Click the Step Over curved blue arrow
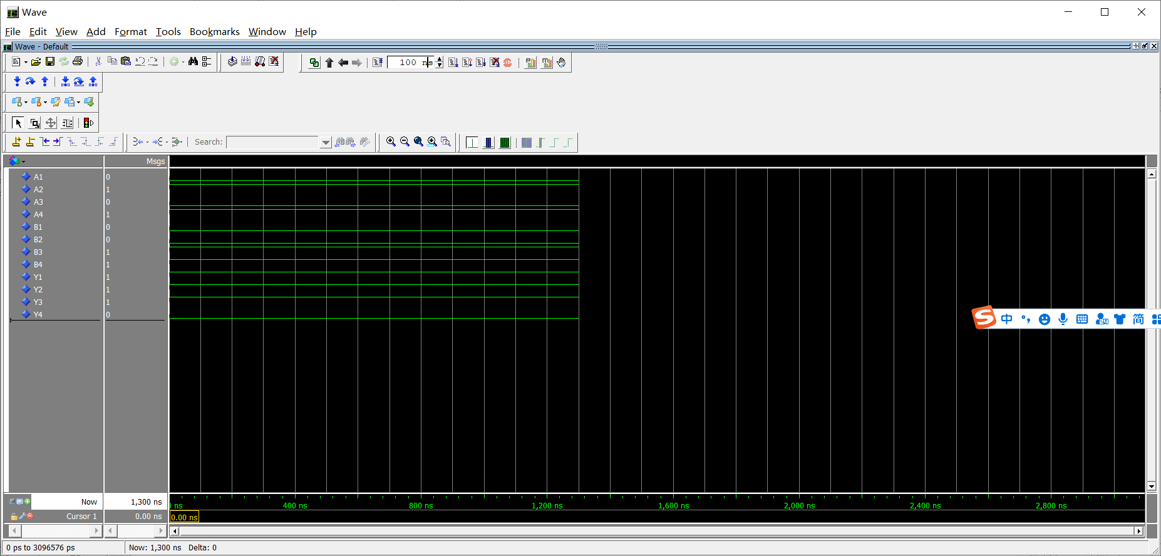The height and width of the screenshot is (556, 1161). pyautogui.click(x=30, y=81)
